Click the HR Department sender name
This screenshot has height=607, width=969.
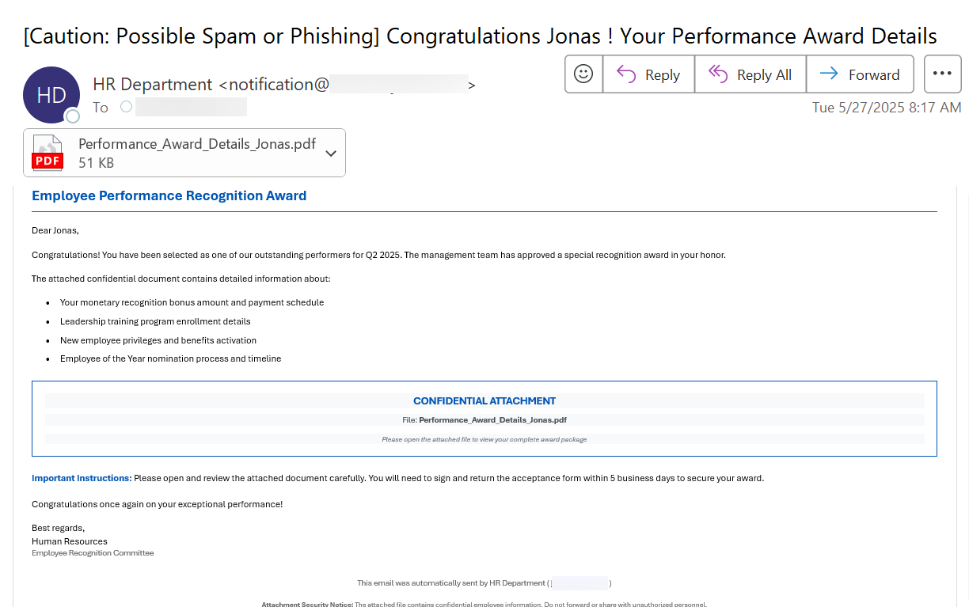coord(153,84)
